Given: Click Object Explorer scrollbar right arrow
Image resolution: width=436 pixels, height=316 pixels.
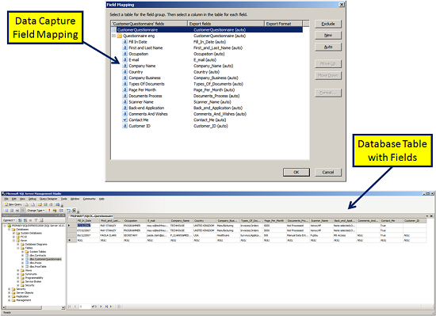Looking at the screenshot, I should (x=63, y=307).
